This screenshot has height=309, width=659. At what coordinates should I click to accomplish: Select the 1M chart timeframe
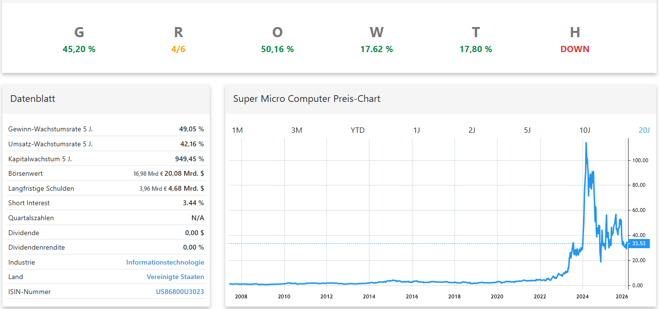click(237, 130)
